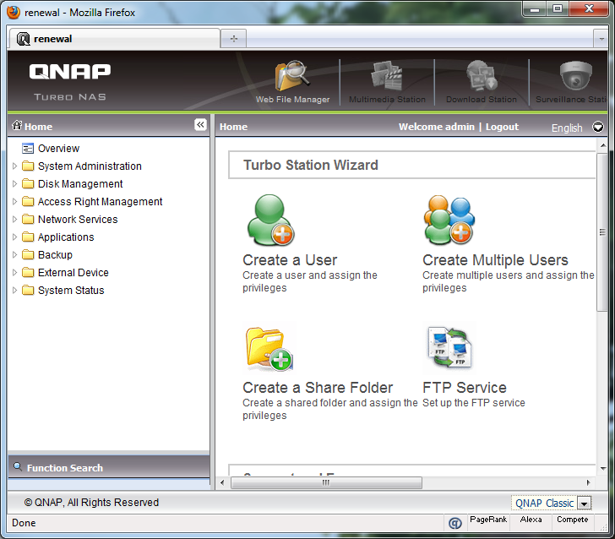Click the Create a Share Folder icon
The height and width of the screenshot is (539, 615).
(x=269, y=348)
